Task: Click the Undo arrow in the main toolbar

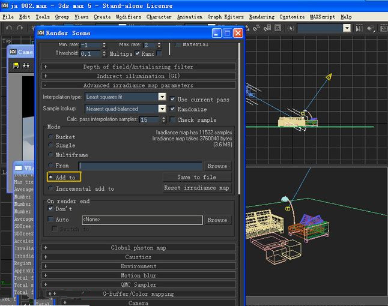Action: (x=9, y=28)
